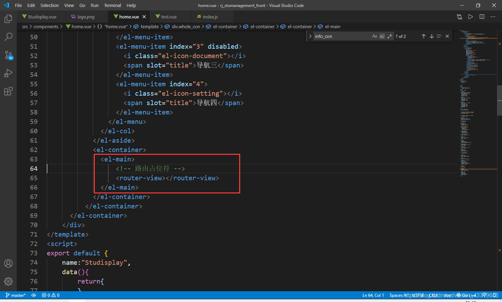
Task: Click the first el-container breadcrumb after div.whole_con
Action: tap(222, 26)
